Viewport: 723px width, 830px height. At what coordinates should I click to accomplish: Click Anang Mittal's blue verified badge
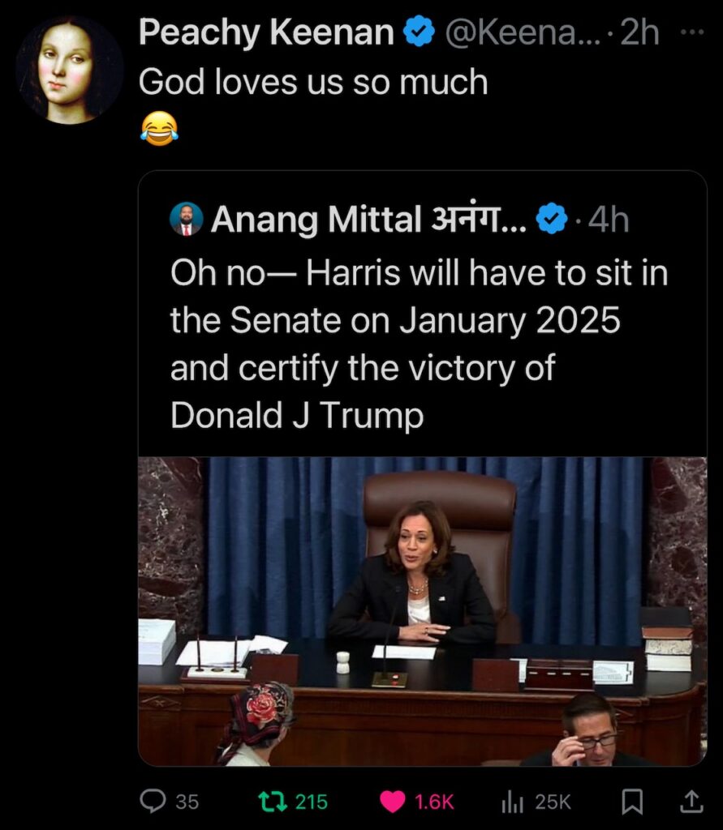553,220
